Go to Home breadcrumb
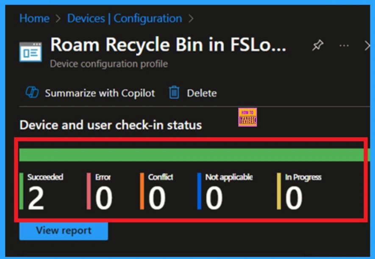The height and width of the screenshot is (259, 375). pyautogui.click(x=34, y=19)
